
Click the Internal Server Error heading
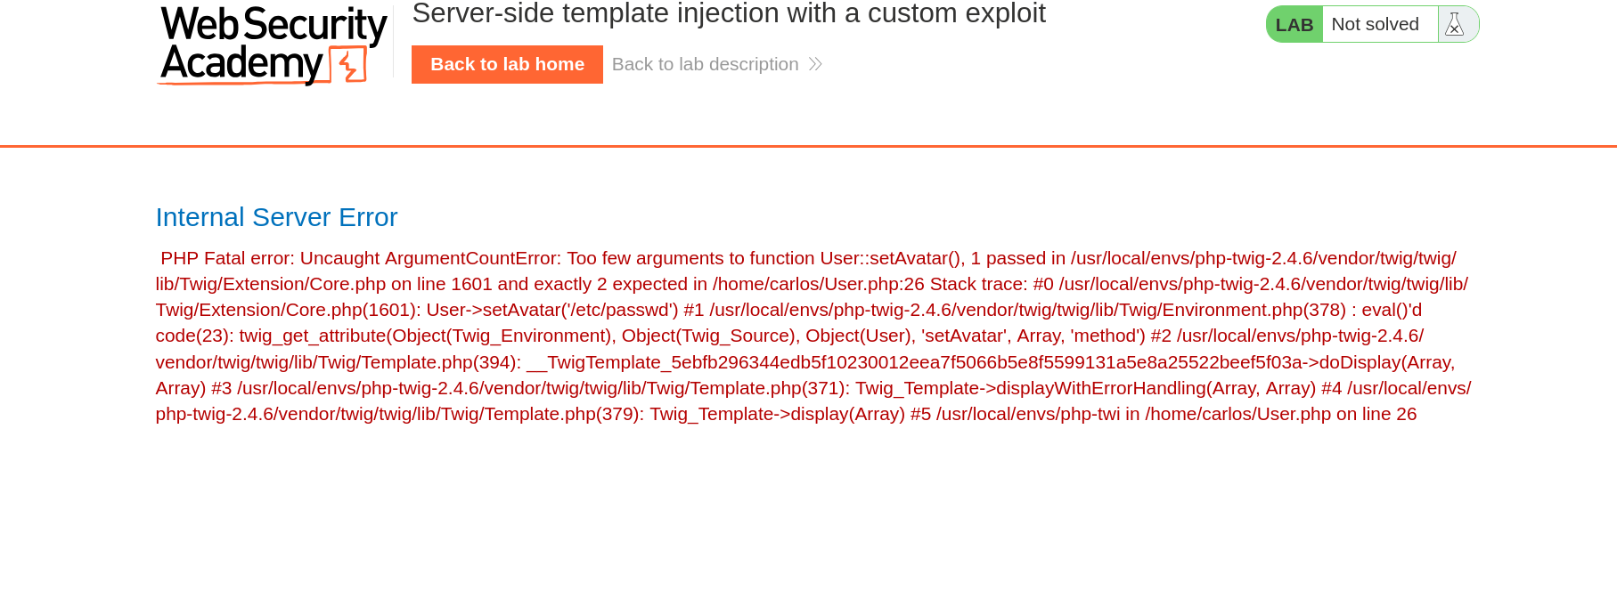point(276,217)
